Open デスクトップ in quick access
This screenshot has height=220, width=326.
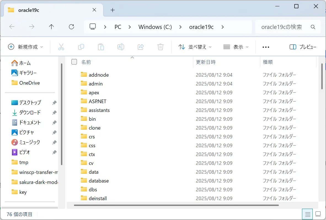pos(26,103)
